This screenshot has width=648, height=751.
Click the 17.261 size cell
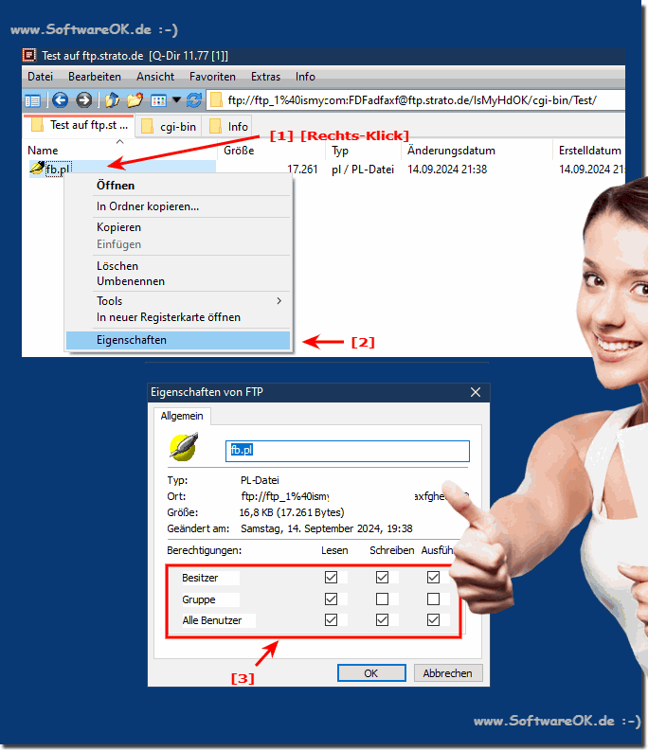302,170
